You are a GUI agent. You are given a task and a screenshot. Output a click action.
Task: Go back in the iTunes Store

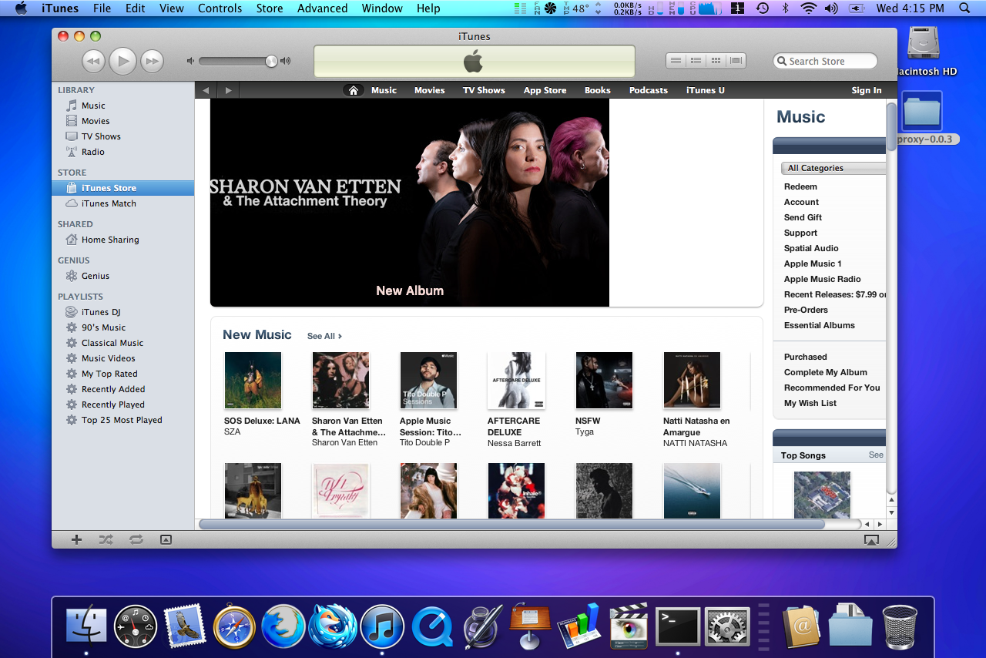(x=206, y=90)
